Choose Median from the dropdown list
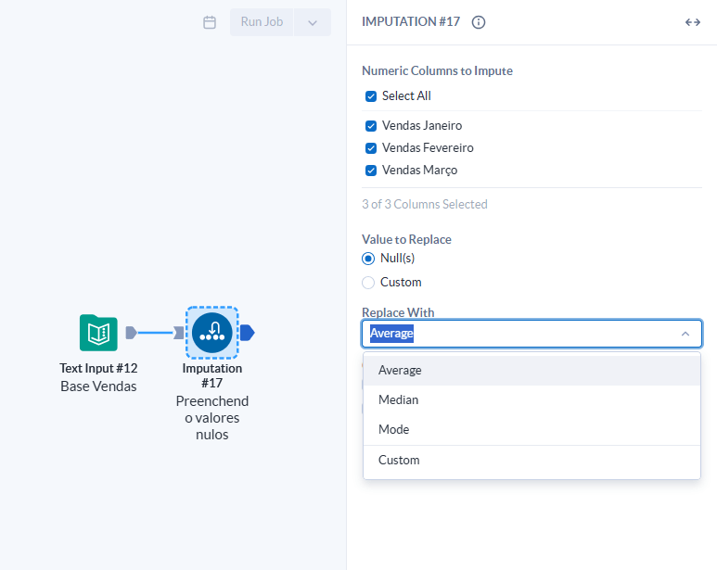 pos(399,400)
